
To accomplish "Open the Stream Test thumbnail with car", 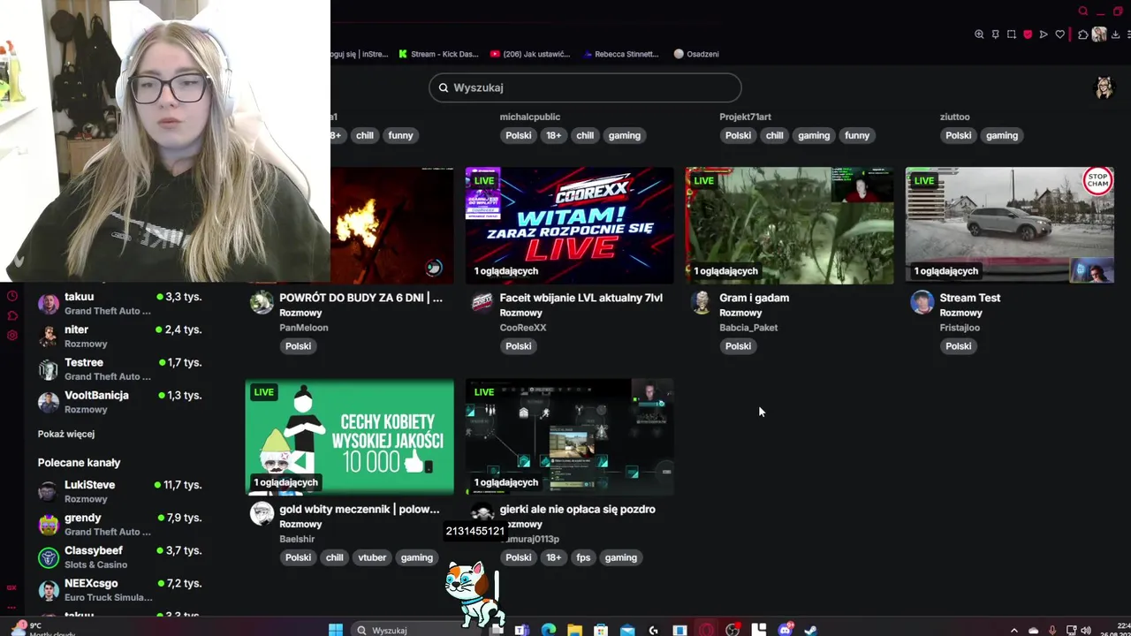I will 1009,225.
